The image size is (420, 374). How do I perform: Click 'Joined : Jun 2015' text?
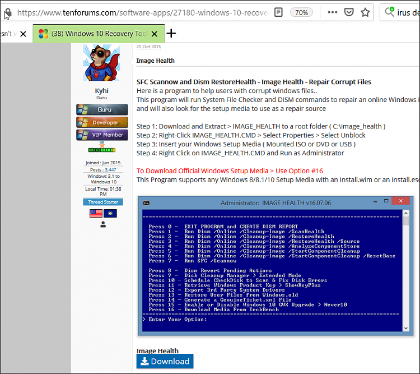(103, 163)
